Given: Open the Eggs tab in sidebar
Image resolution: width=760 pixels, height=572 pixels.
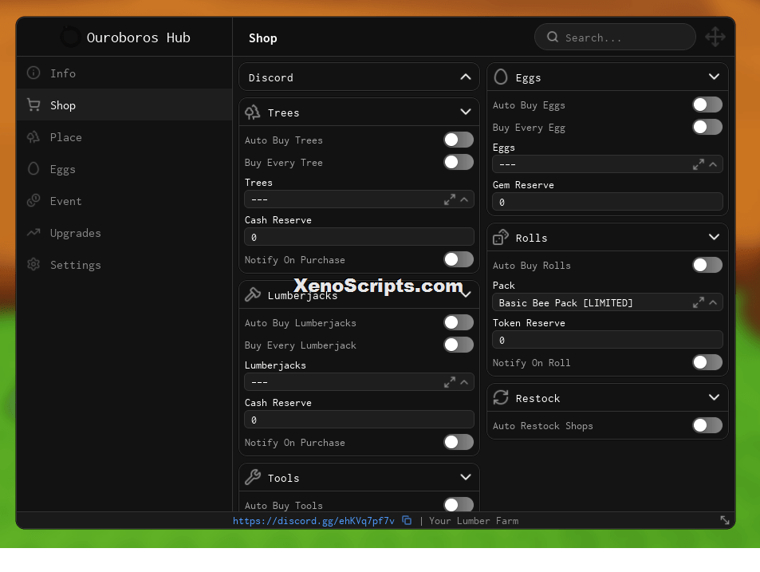Looking at the screenshot, I should coord(124,168).
